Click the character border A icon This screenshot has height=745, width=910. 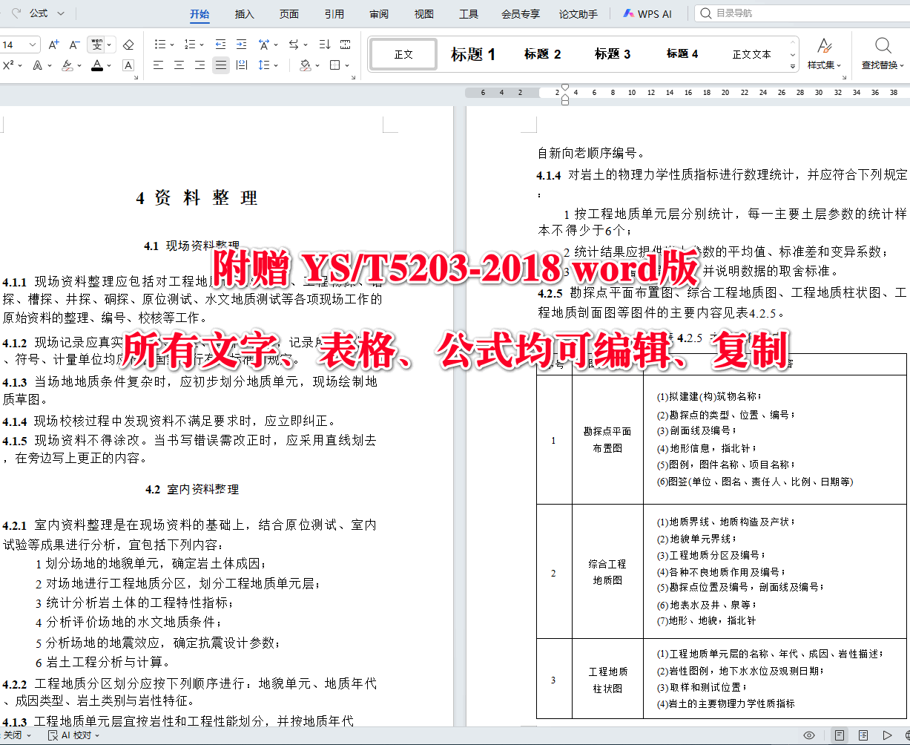[128, 65]
